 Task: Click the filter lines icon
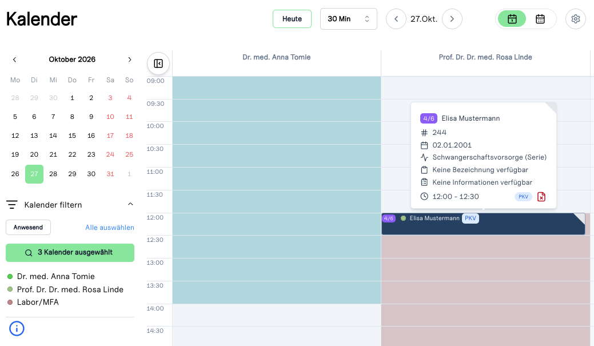coord(12,205)
